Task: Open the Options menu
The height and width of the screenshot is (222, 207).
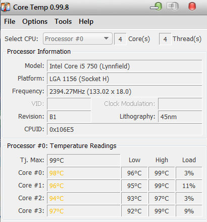Action: click(35, 22)
